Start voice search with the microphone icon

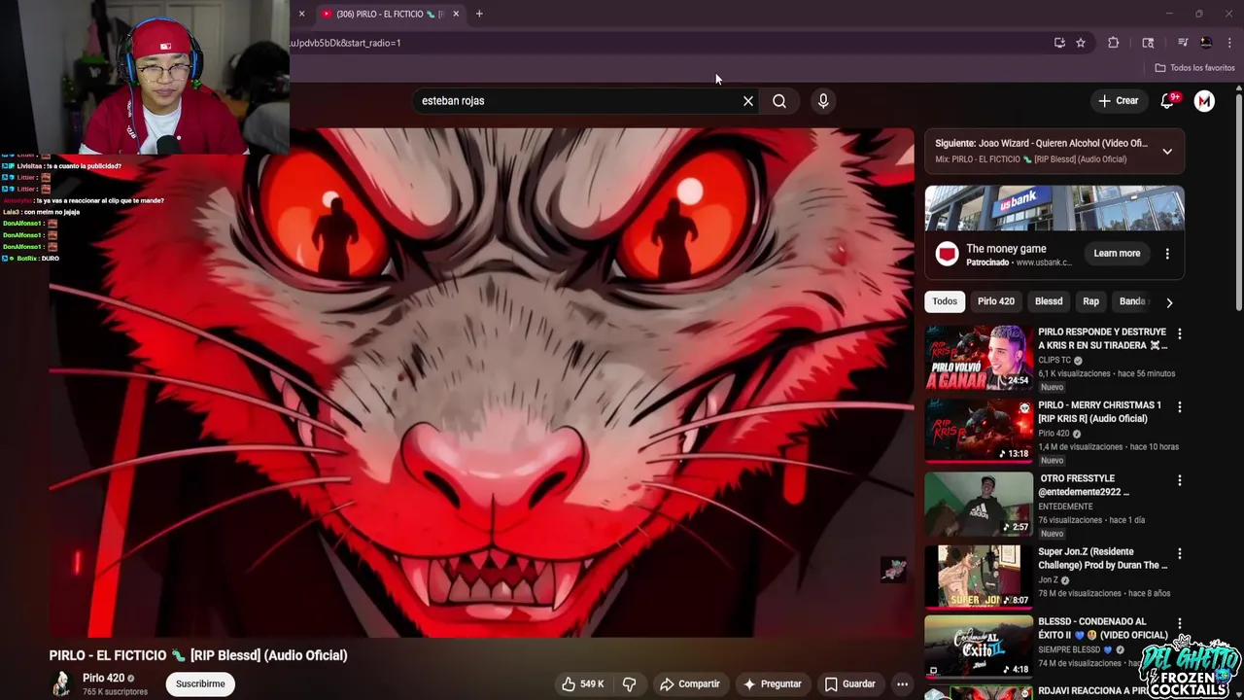823,101
